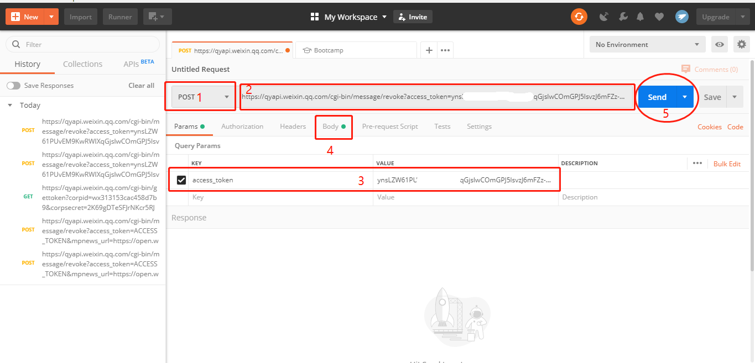The width and height of the screenshot is (755, 363).
Task: Open the My Workspace switcher dropdown
Action: 348,17
